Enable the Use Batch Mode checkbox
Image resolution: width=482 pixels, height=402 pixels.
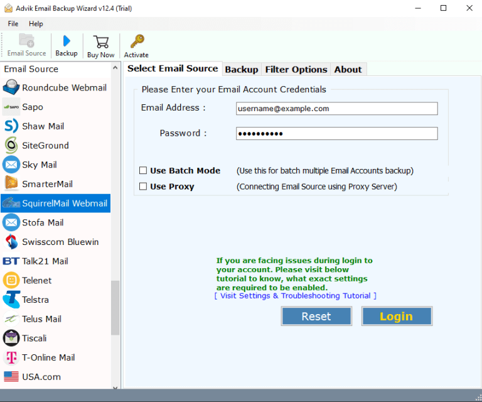[x=143, y=170]
